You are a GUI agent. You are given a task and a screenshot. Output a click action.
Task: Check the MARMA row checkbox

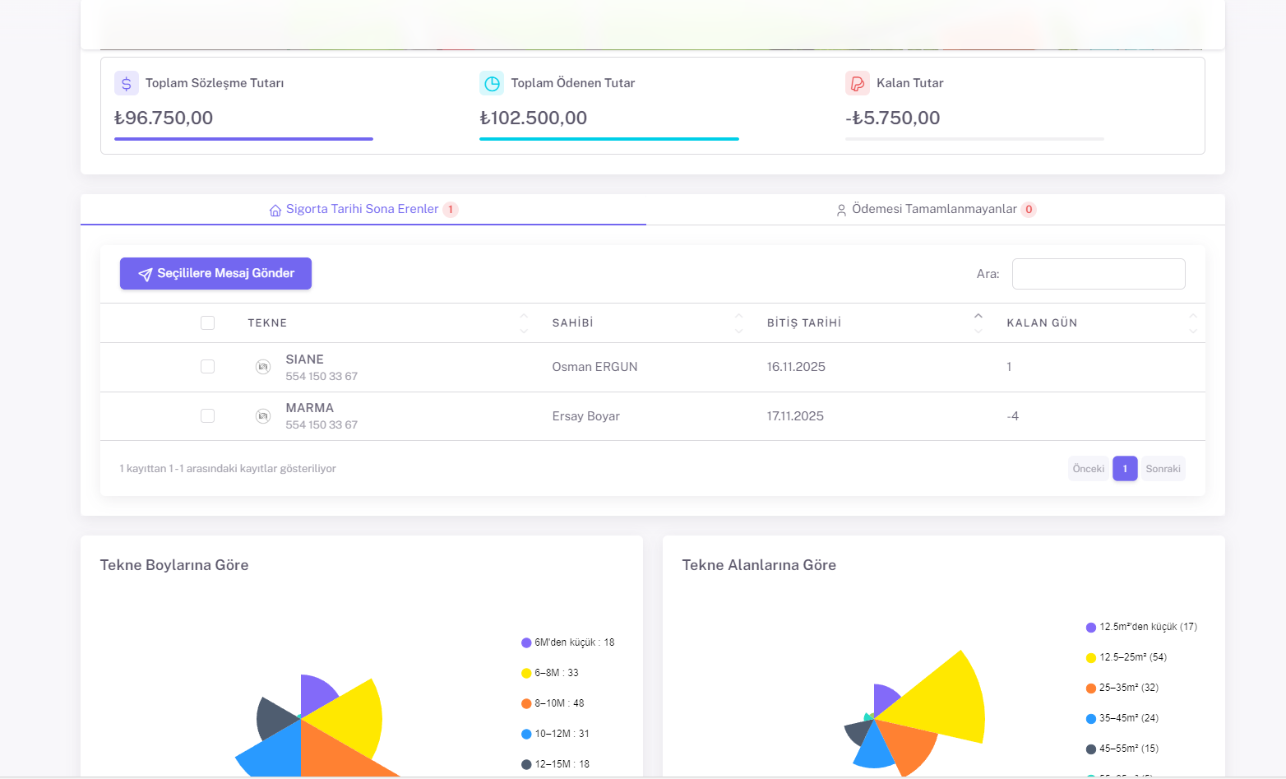pyautogui.click(x=207, y=416)
